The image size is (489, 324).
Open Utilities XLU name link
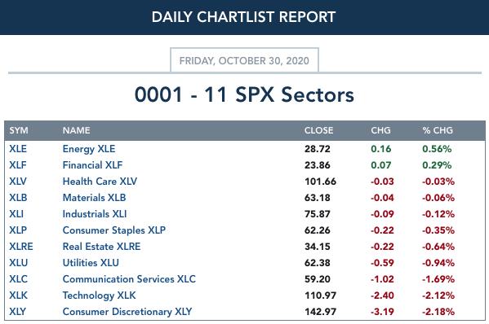point(91,263)
